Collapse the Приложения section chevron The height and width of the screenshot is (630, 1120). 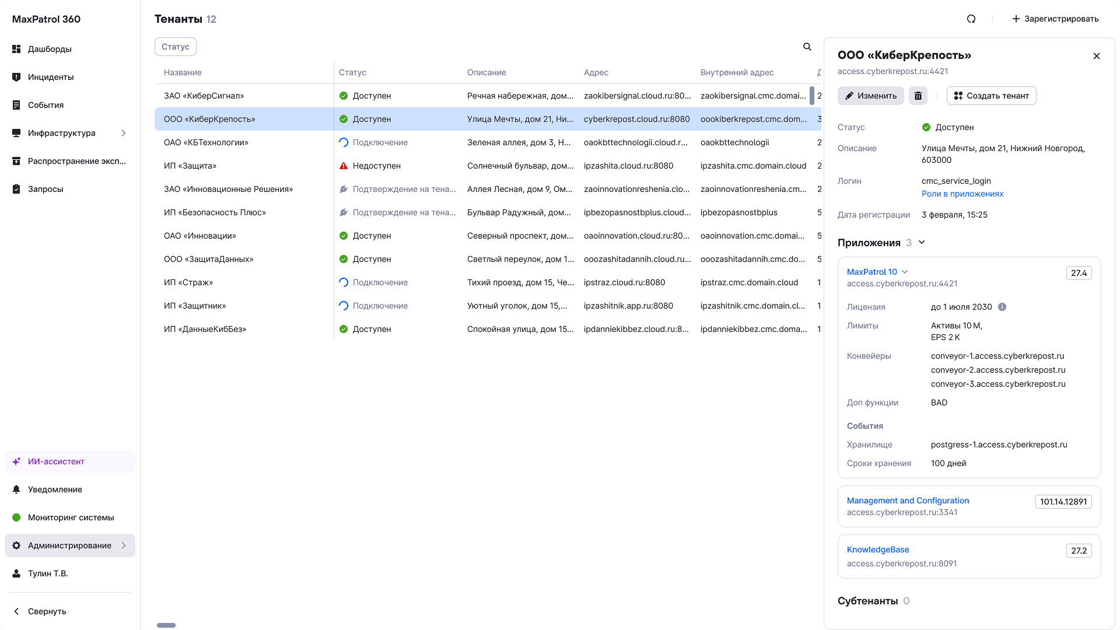coord(922,243)
